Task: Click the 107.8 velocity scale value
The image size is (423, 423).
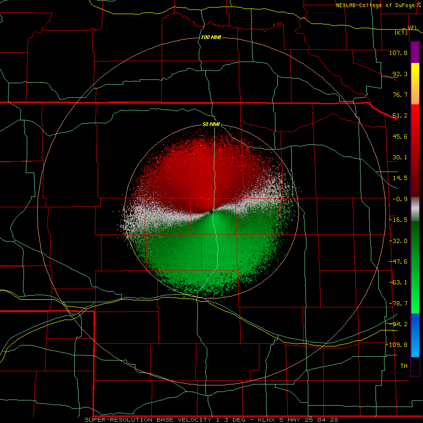Action: coord(398,53)
